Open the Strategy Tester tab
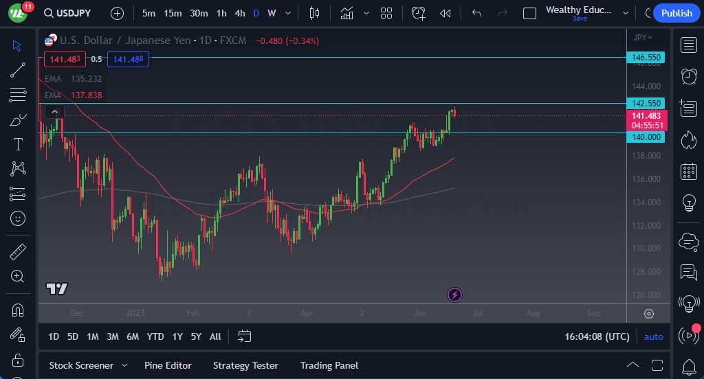The height and width of the screenshot is (379, 704). (245, 365)
